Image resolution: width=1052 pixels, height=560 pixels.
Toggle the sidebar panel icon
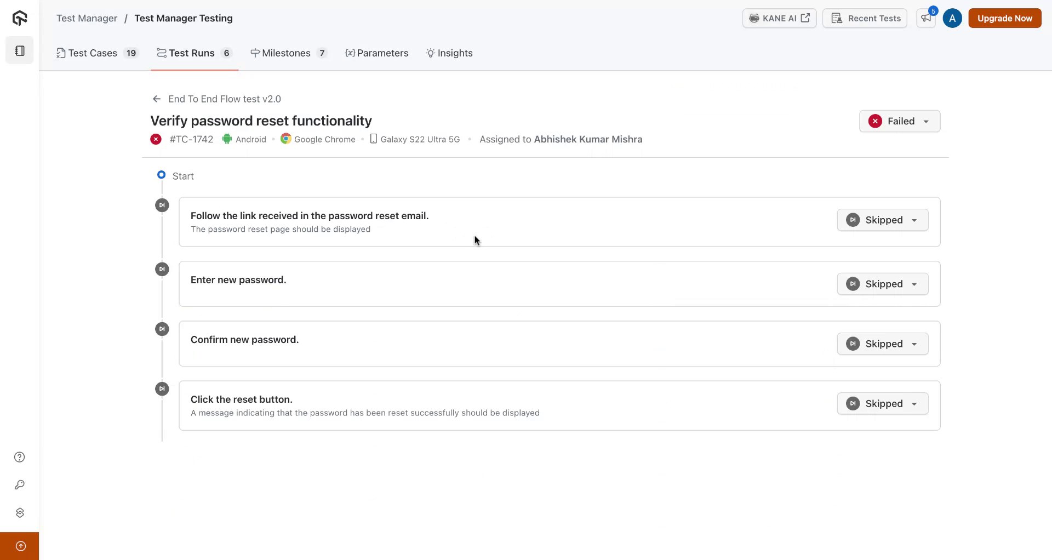(20, 50)
